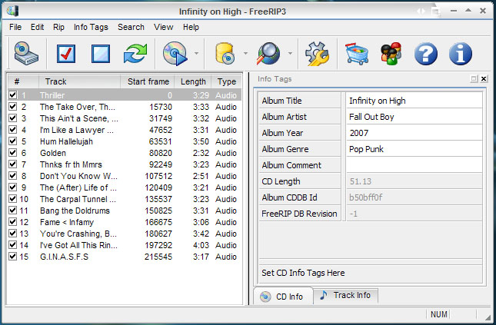Click the green refresh CD arrows icon

coord(135,54)
